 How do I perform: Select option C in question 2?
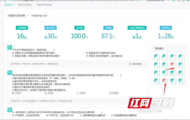click(81, 93)
